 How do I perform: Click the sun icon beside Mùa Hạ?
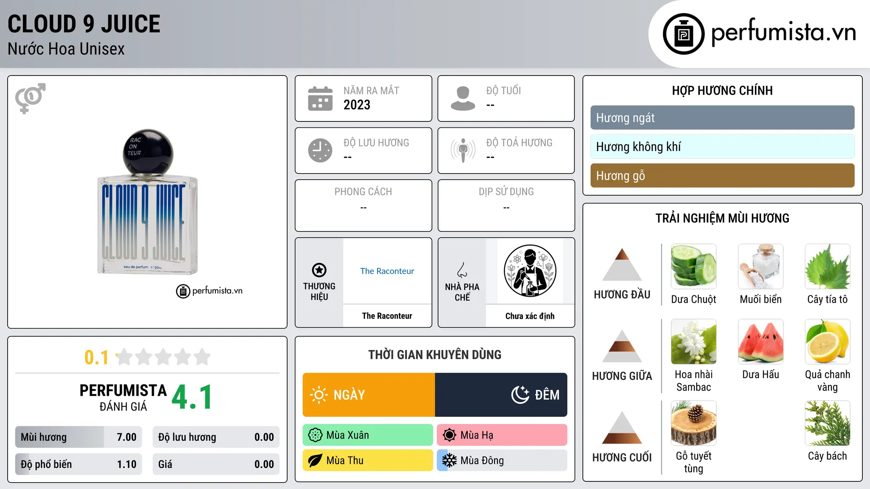click(449, 435)
